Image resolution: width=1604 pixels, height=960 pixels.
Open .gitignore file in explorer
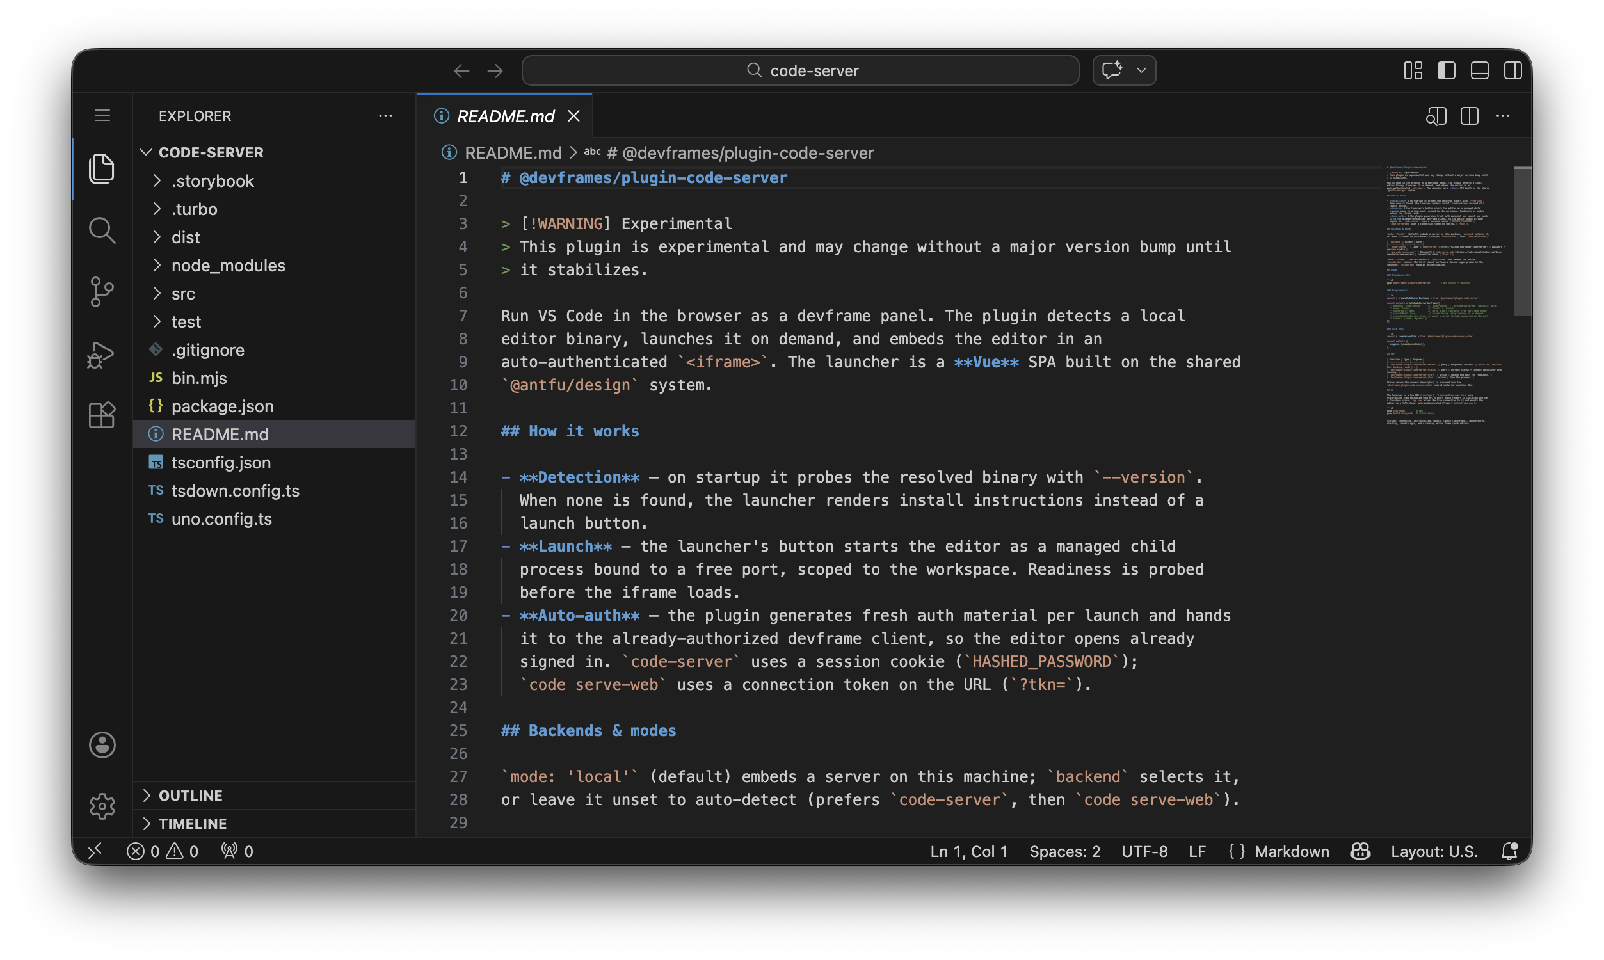click(274, 349)
